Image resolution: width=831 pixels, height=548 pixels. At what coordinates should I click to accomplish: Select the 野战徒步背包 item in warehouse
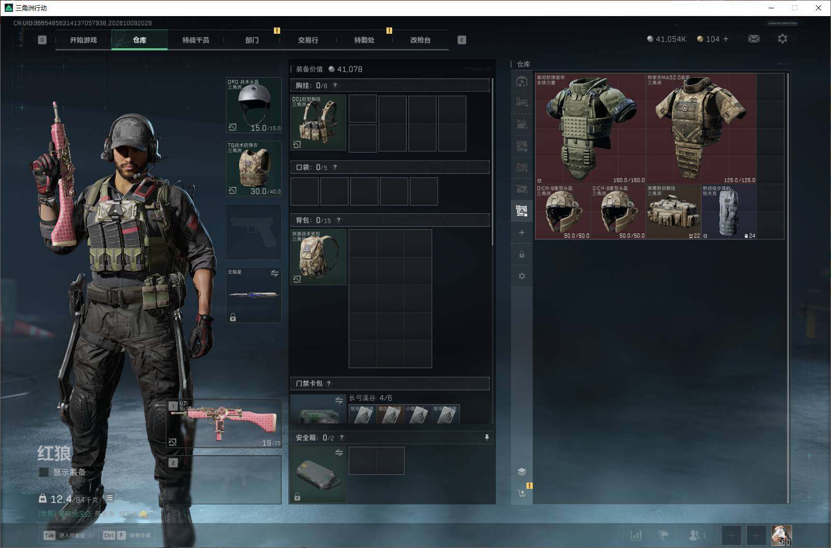coord(729,212)
